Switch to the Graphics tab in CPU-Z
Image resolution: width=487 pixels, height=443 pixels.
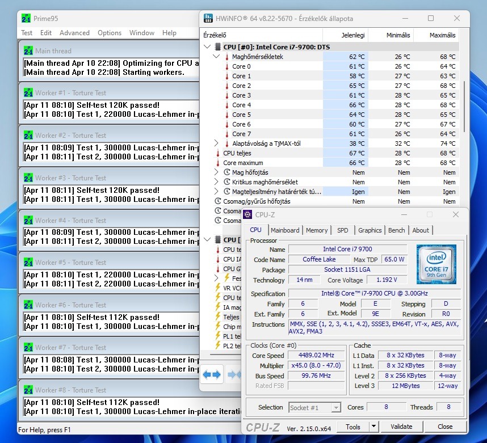[370, 230]
